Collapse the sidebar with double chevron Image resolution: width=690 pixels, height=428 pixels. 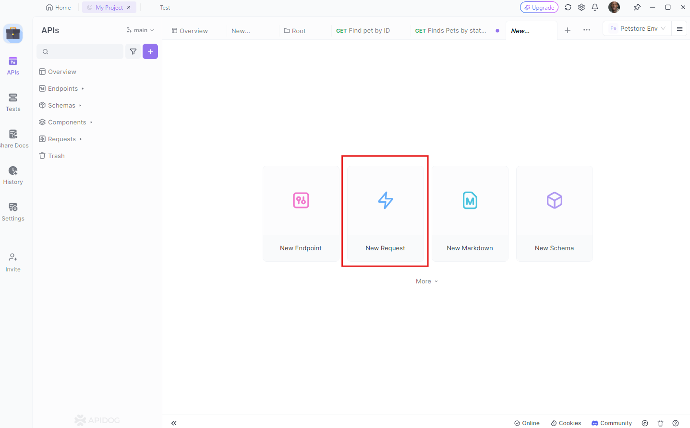tap(174, 423)
